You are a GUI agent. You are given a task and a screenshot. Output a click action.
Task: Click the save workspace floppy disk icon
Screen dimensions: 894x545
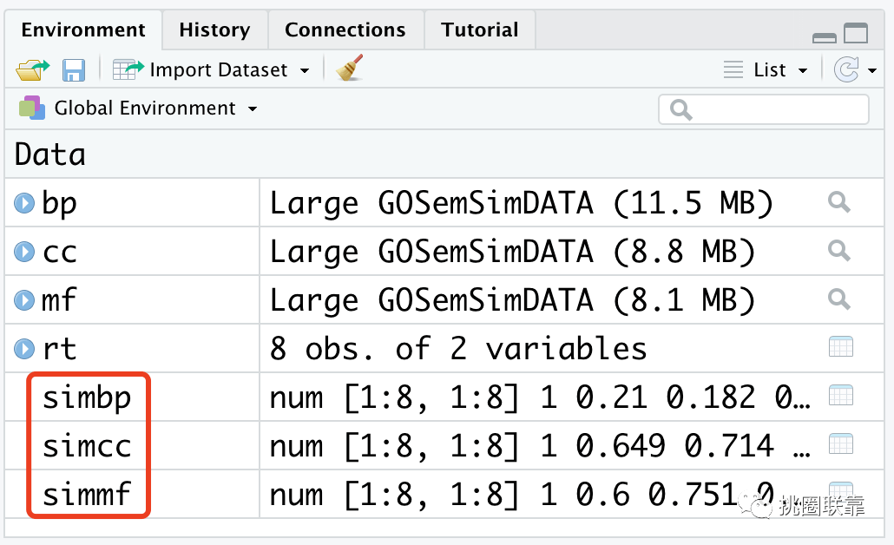coord(73,70)
